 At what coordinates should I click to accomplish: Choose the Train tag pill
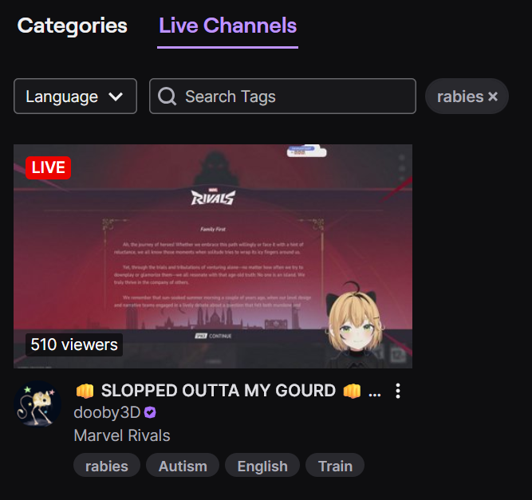335,466
